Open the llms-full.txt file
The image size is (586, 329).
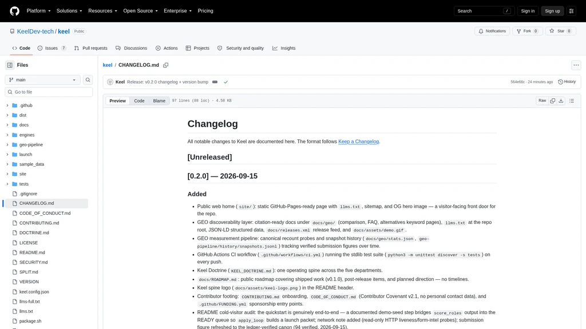click(x=30, y=302)
